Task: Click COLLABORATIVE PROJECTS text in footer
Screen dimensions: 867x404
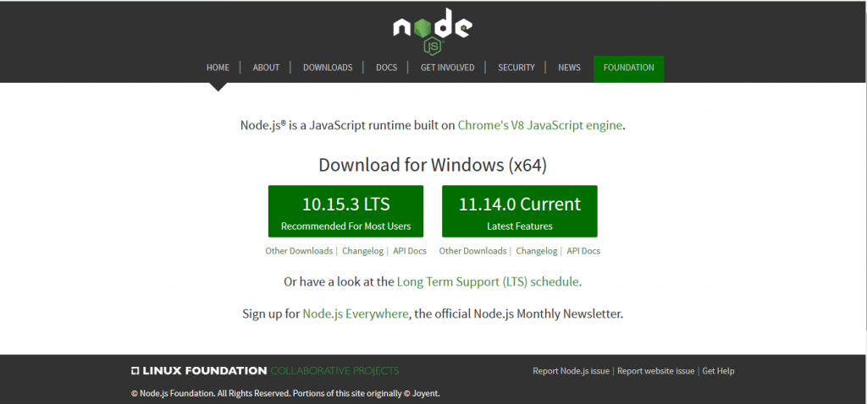Action: (x=334, y=371)
